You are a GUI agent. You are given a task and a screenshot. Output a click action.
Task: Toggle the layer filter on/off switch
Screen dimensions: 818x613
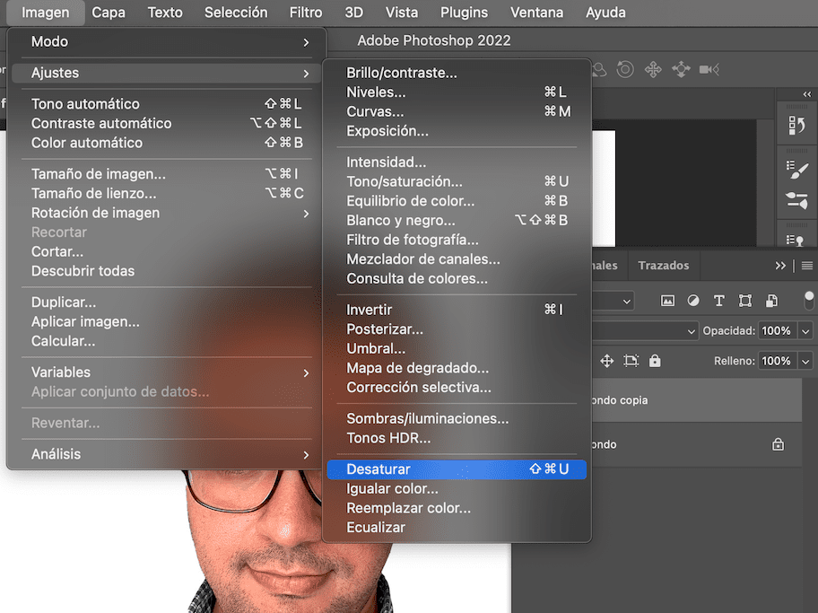809,301
